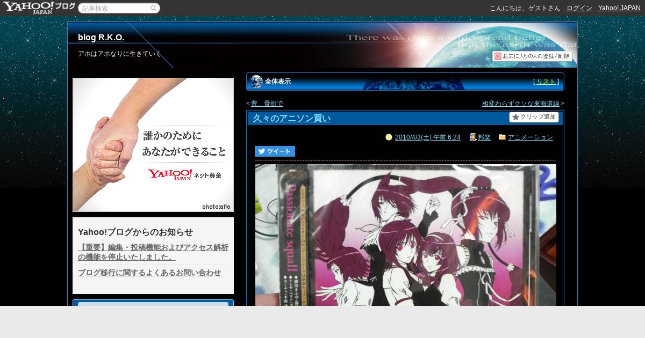The image size is (645, 338).
Task: Open the ログイン link
Action: pos(579,8)
